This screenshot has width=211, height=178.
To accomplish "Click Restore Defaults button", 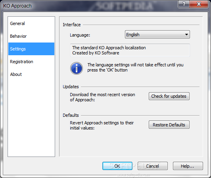I will (x=169, y=125).
